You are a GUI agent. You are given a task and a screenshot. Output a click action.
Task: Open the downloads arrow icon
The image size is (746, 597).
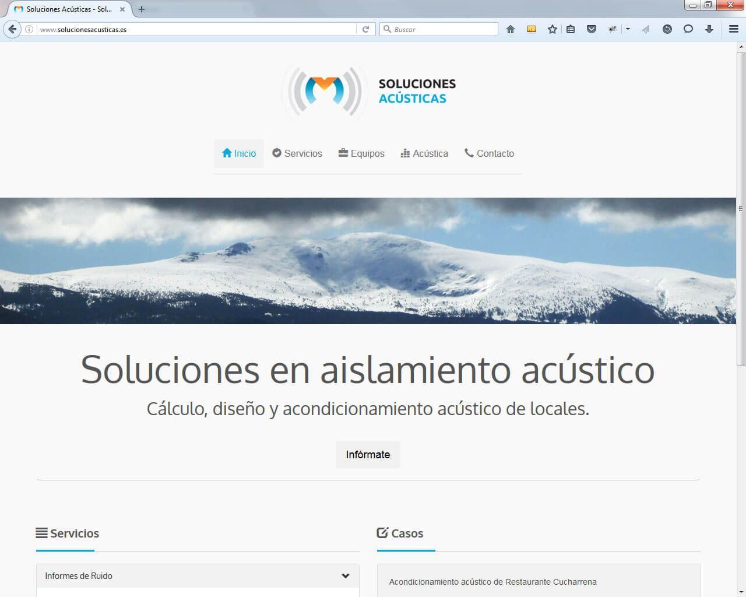tap(709, 29)
